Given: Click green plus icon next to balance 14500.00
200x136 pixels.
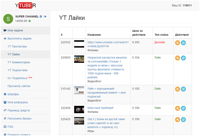Looking at the screenshot, I should (x=30, y=21).
